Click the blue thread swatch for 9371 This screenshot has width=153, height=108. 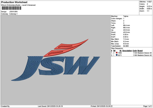[117, 55]
